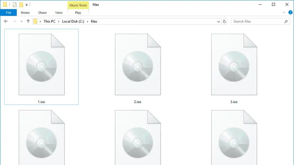Select the Play tab under Music Tools

(x=78, y=13)
